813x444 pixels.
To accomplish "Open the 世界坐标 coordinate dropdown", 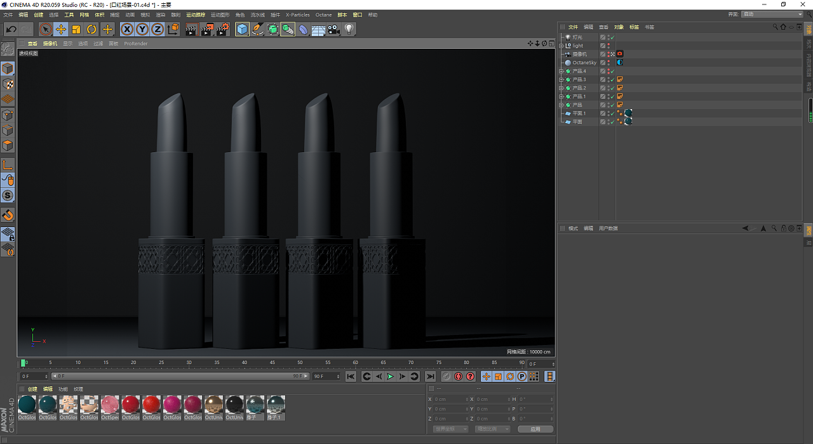I will tap(450, 429).
